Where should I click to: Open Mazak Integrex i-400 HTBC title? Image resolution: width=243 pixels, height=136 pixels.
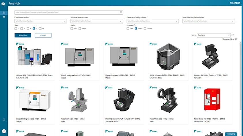(76, 75)
